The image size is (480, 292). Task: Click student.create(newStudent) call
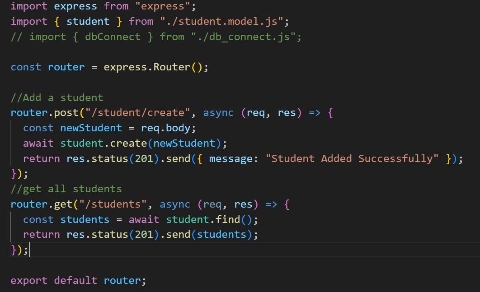pos(141,144)
